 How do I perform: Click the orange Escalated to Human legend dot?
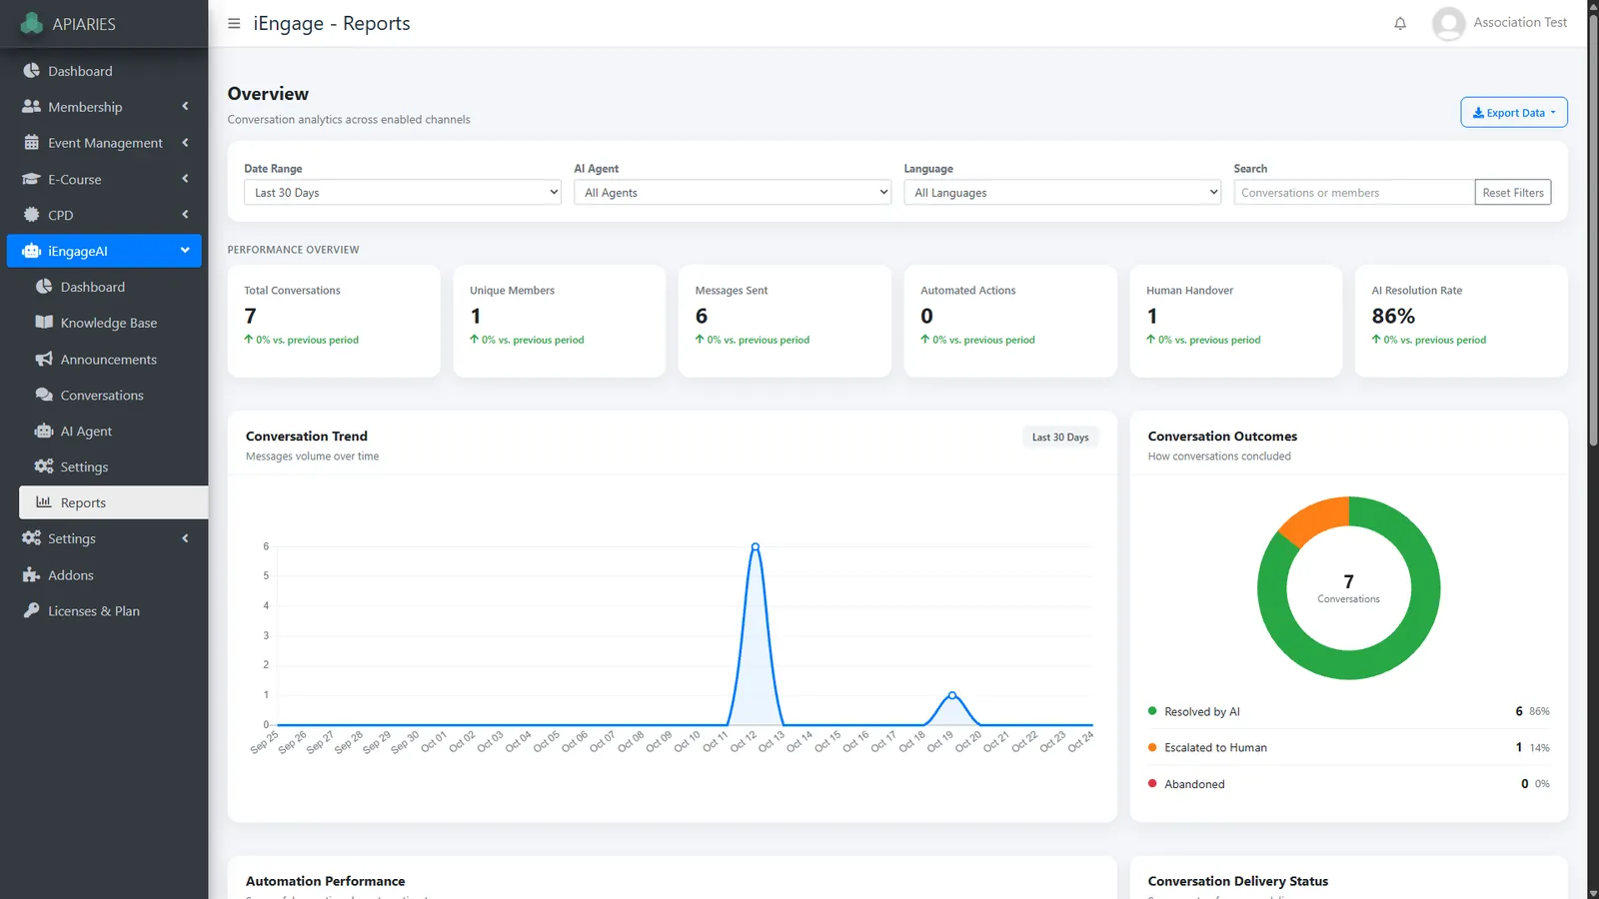[x=1152, y=747]
